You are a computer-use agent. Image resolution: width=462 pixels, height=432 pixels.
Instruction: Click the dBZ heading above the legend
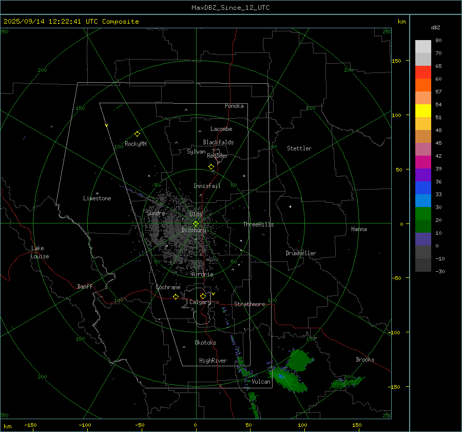pyautogui.click(x=435, y=27)
